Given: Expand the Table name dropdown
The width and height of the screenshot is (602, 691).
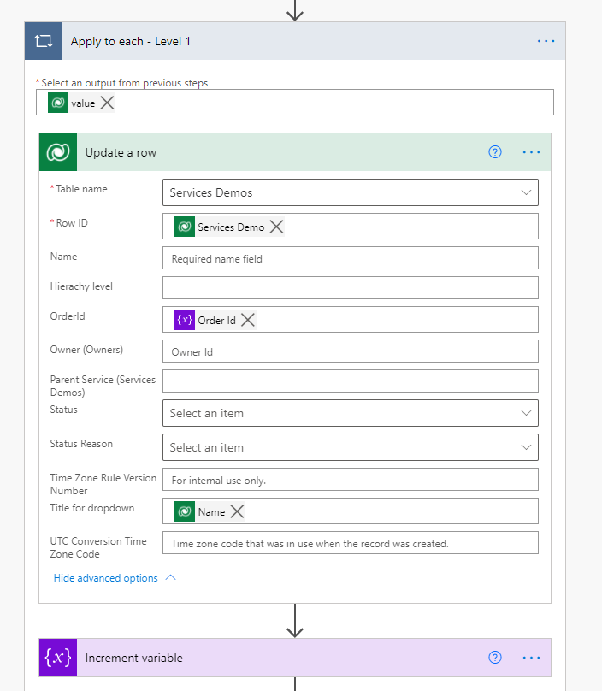Looking at the screenshot, I should pyautogui.click(x=526, y=192).
